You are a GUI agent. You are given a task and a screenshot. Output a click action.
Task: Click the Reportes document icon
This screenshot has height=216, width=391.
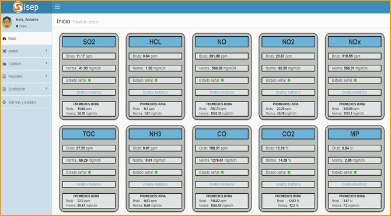tap(4, 76)
